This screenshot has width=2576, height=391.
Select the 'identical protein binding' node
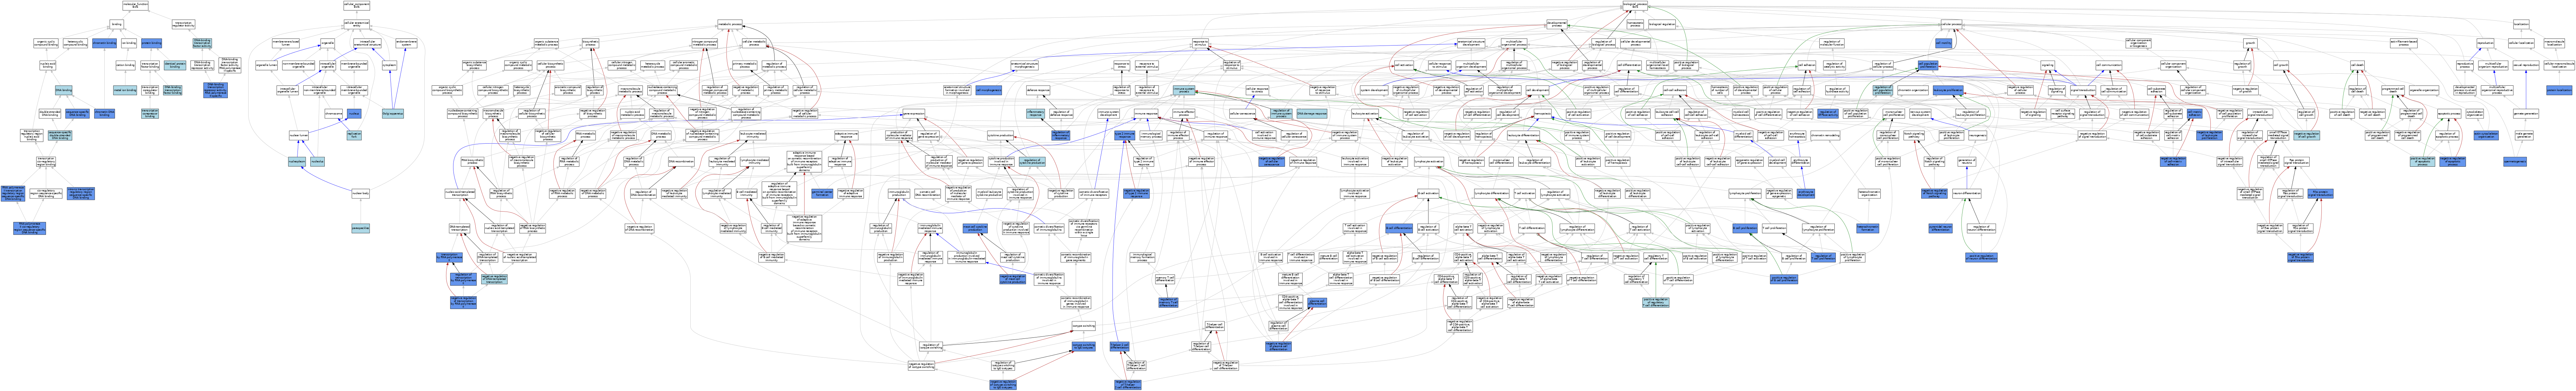click(175, 65)
